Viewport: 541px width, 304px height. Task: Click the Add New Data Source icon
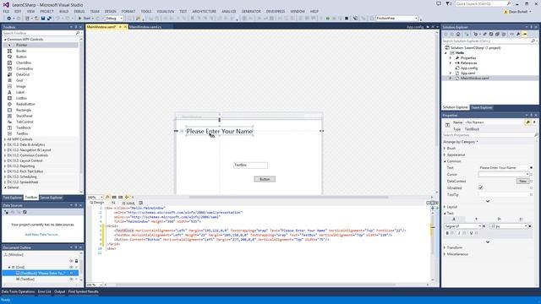point(6,212)
